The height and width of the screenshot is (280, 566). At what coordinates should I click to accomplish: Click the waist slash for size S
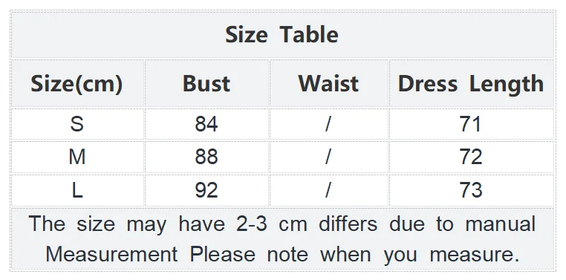pyautogui.click(x=329, y=124)
